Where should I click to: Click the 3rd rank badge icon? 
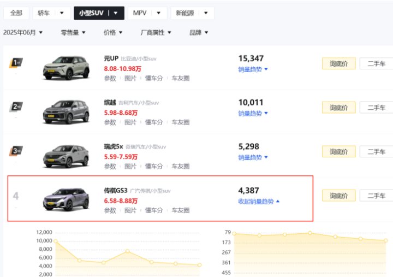(16, 151)
